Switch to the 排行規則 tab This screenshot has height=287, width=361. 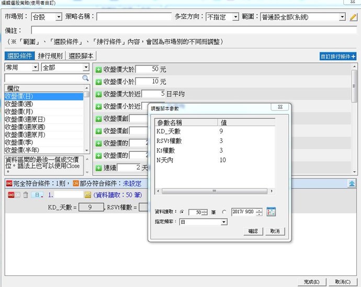point(51,56)
